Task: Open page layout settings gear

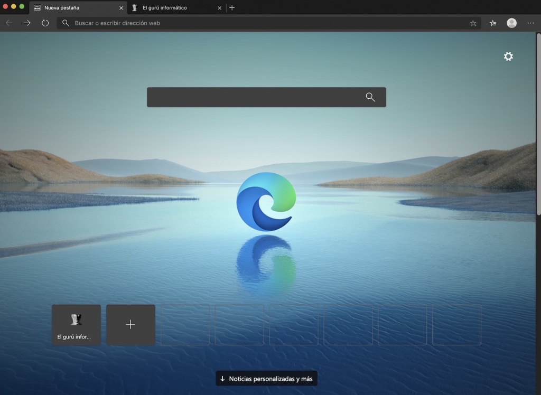Action: pos(508,56)
